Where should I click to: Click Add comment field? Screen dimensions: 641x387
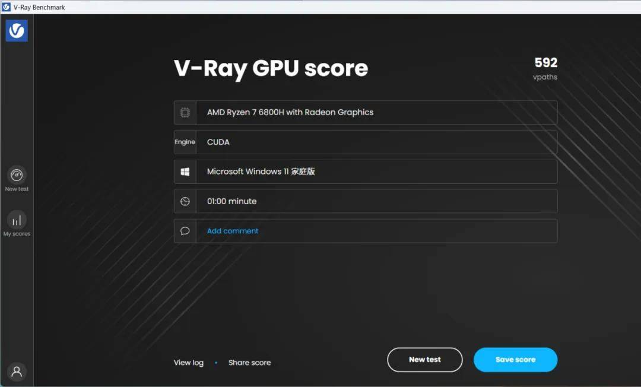(366, 231)
